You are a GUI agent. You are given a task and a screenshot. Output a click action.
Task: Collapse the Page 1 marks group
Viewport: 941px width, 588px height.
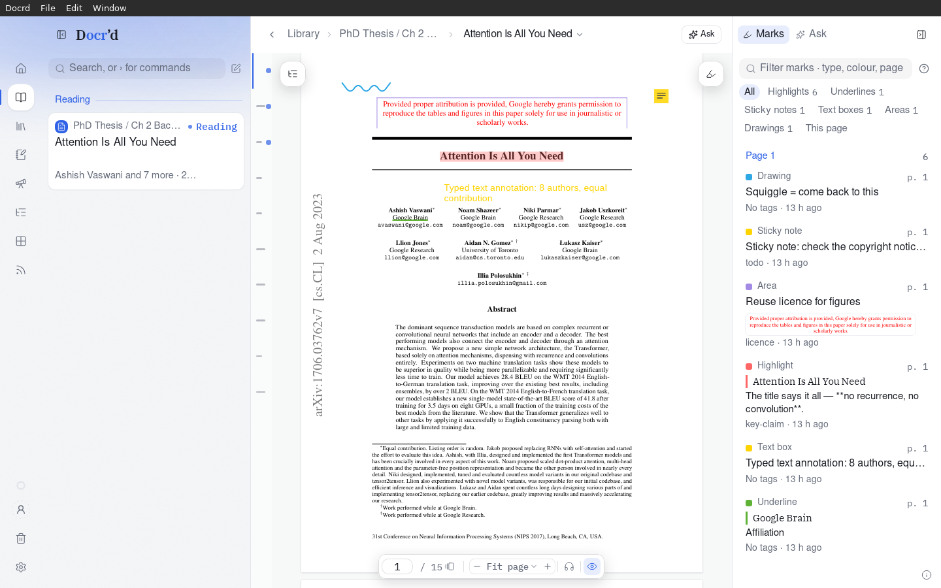pos(760,155)
